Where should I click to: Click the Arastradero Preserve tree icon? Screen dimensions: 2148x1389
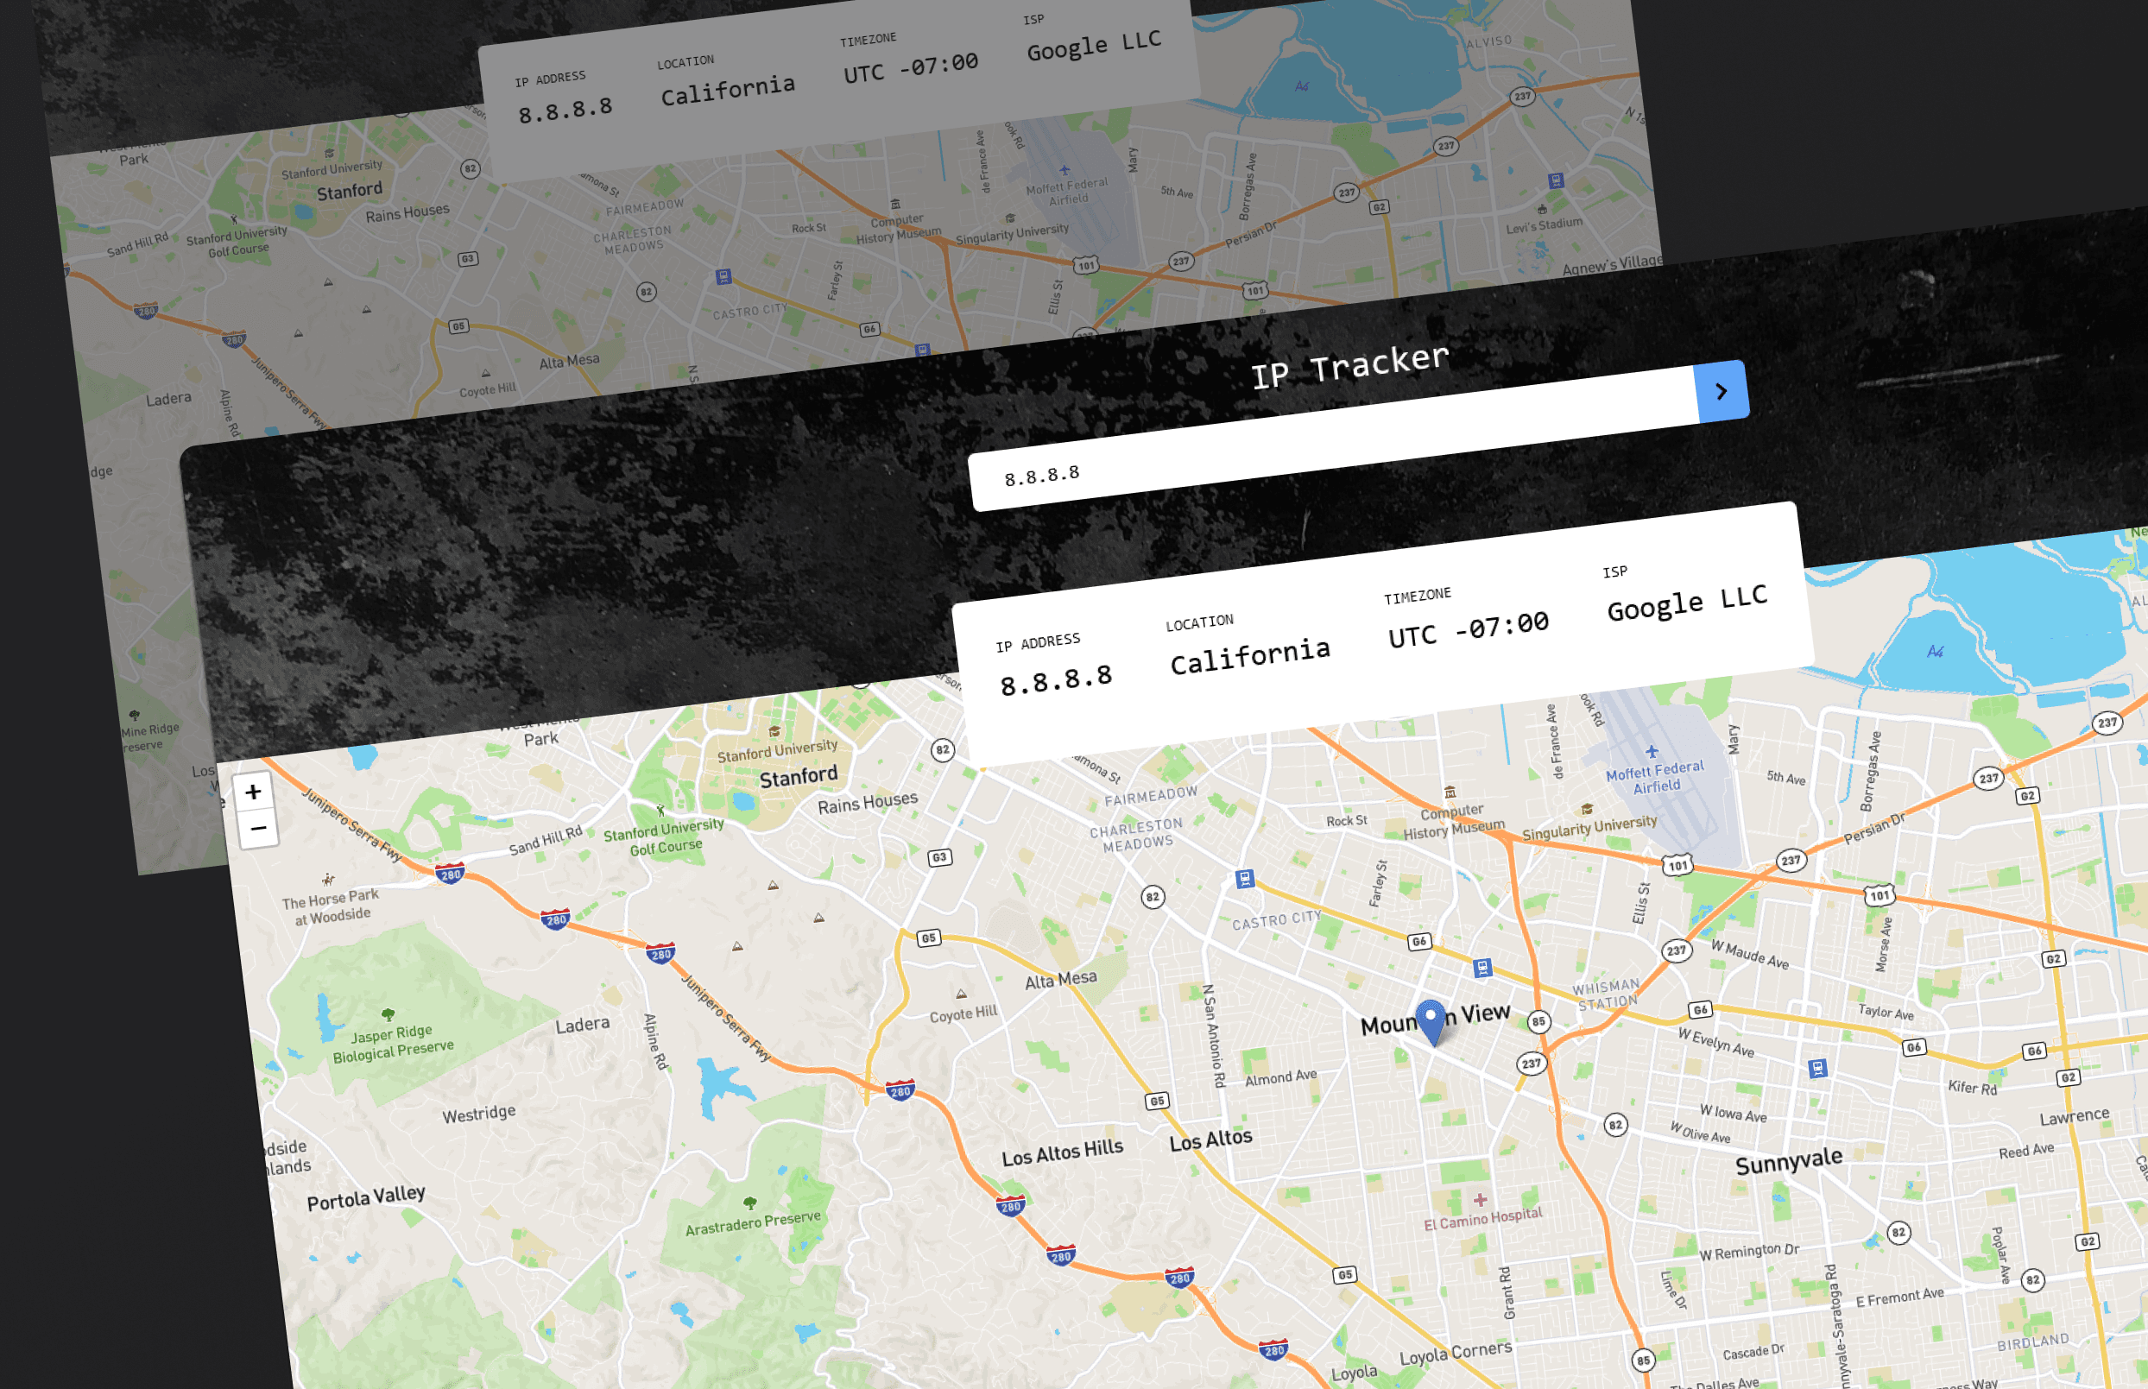[x=749, y=1203]
